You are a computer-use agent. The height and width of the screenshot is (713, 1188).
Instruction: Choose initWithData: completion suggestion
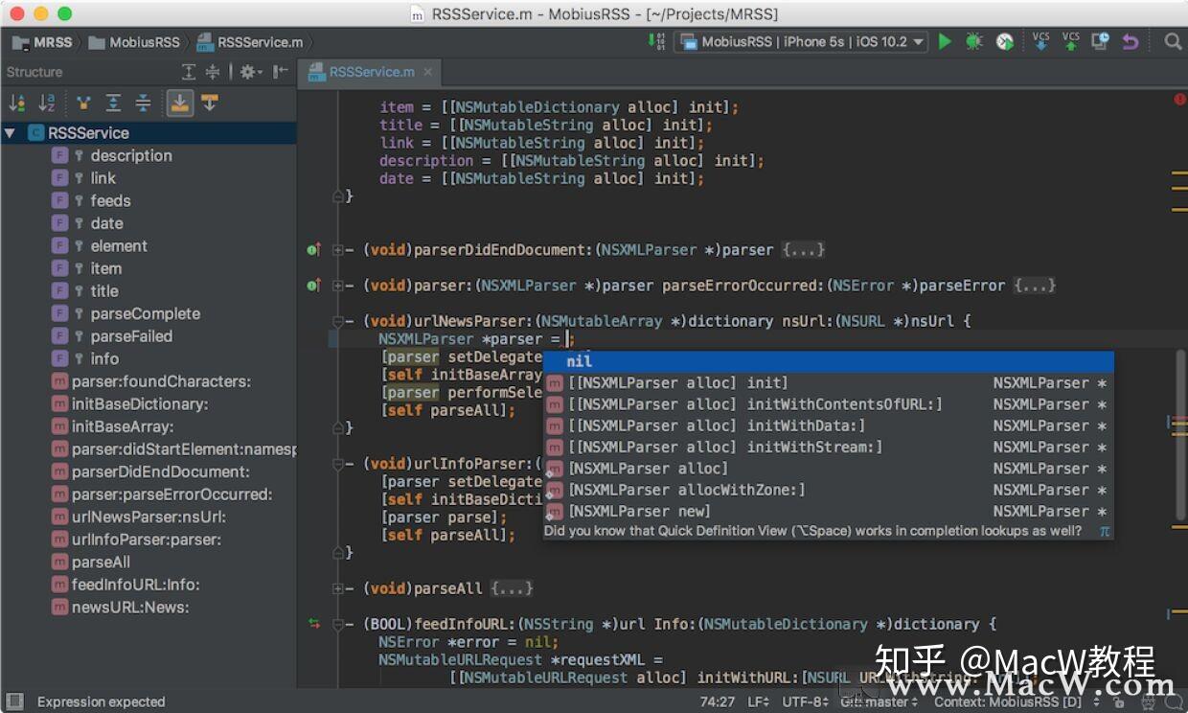[x=828, y=425]
